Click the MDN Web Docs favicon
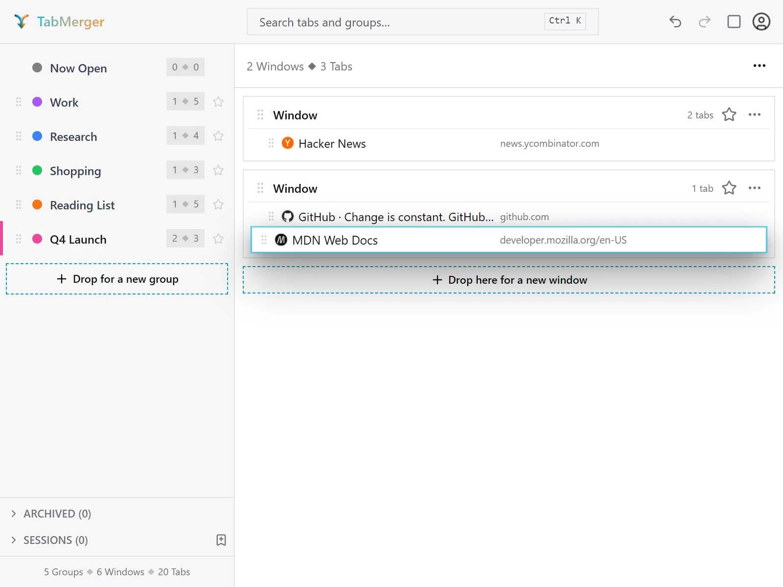This screenshot has height=587, width=783. 281,240
